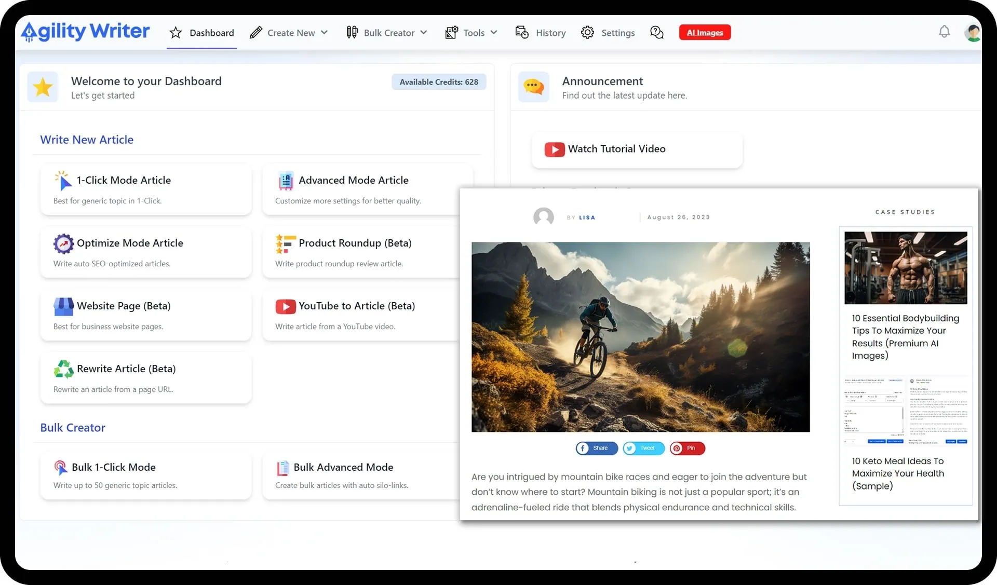Open the Tools menu label

click(474, 33)
